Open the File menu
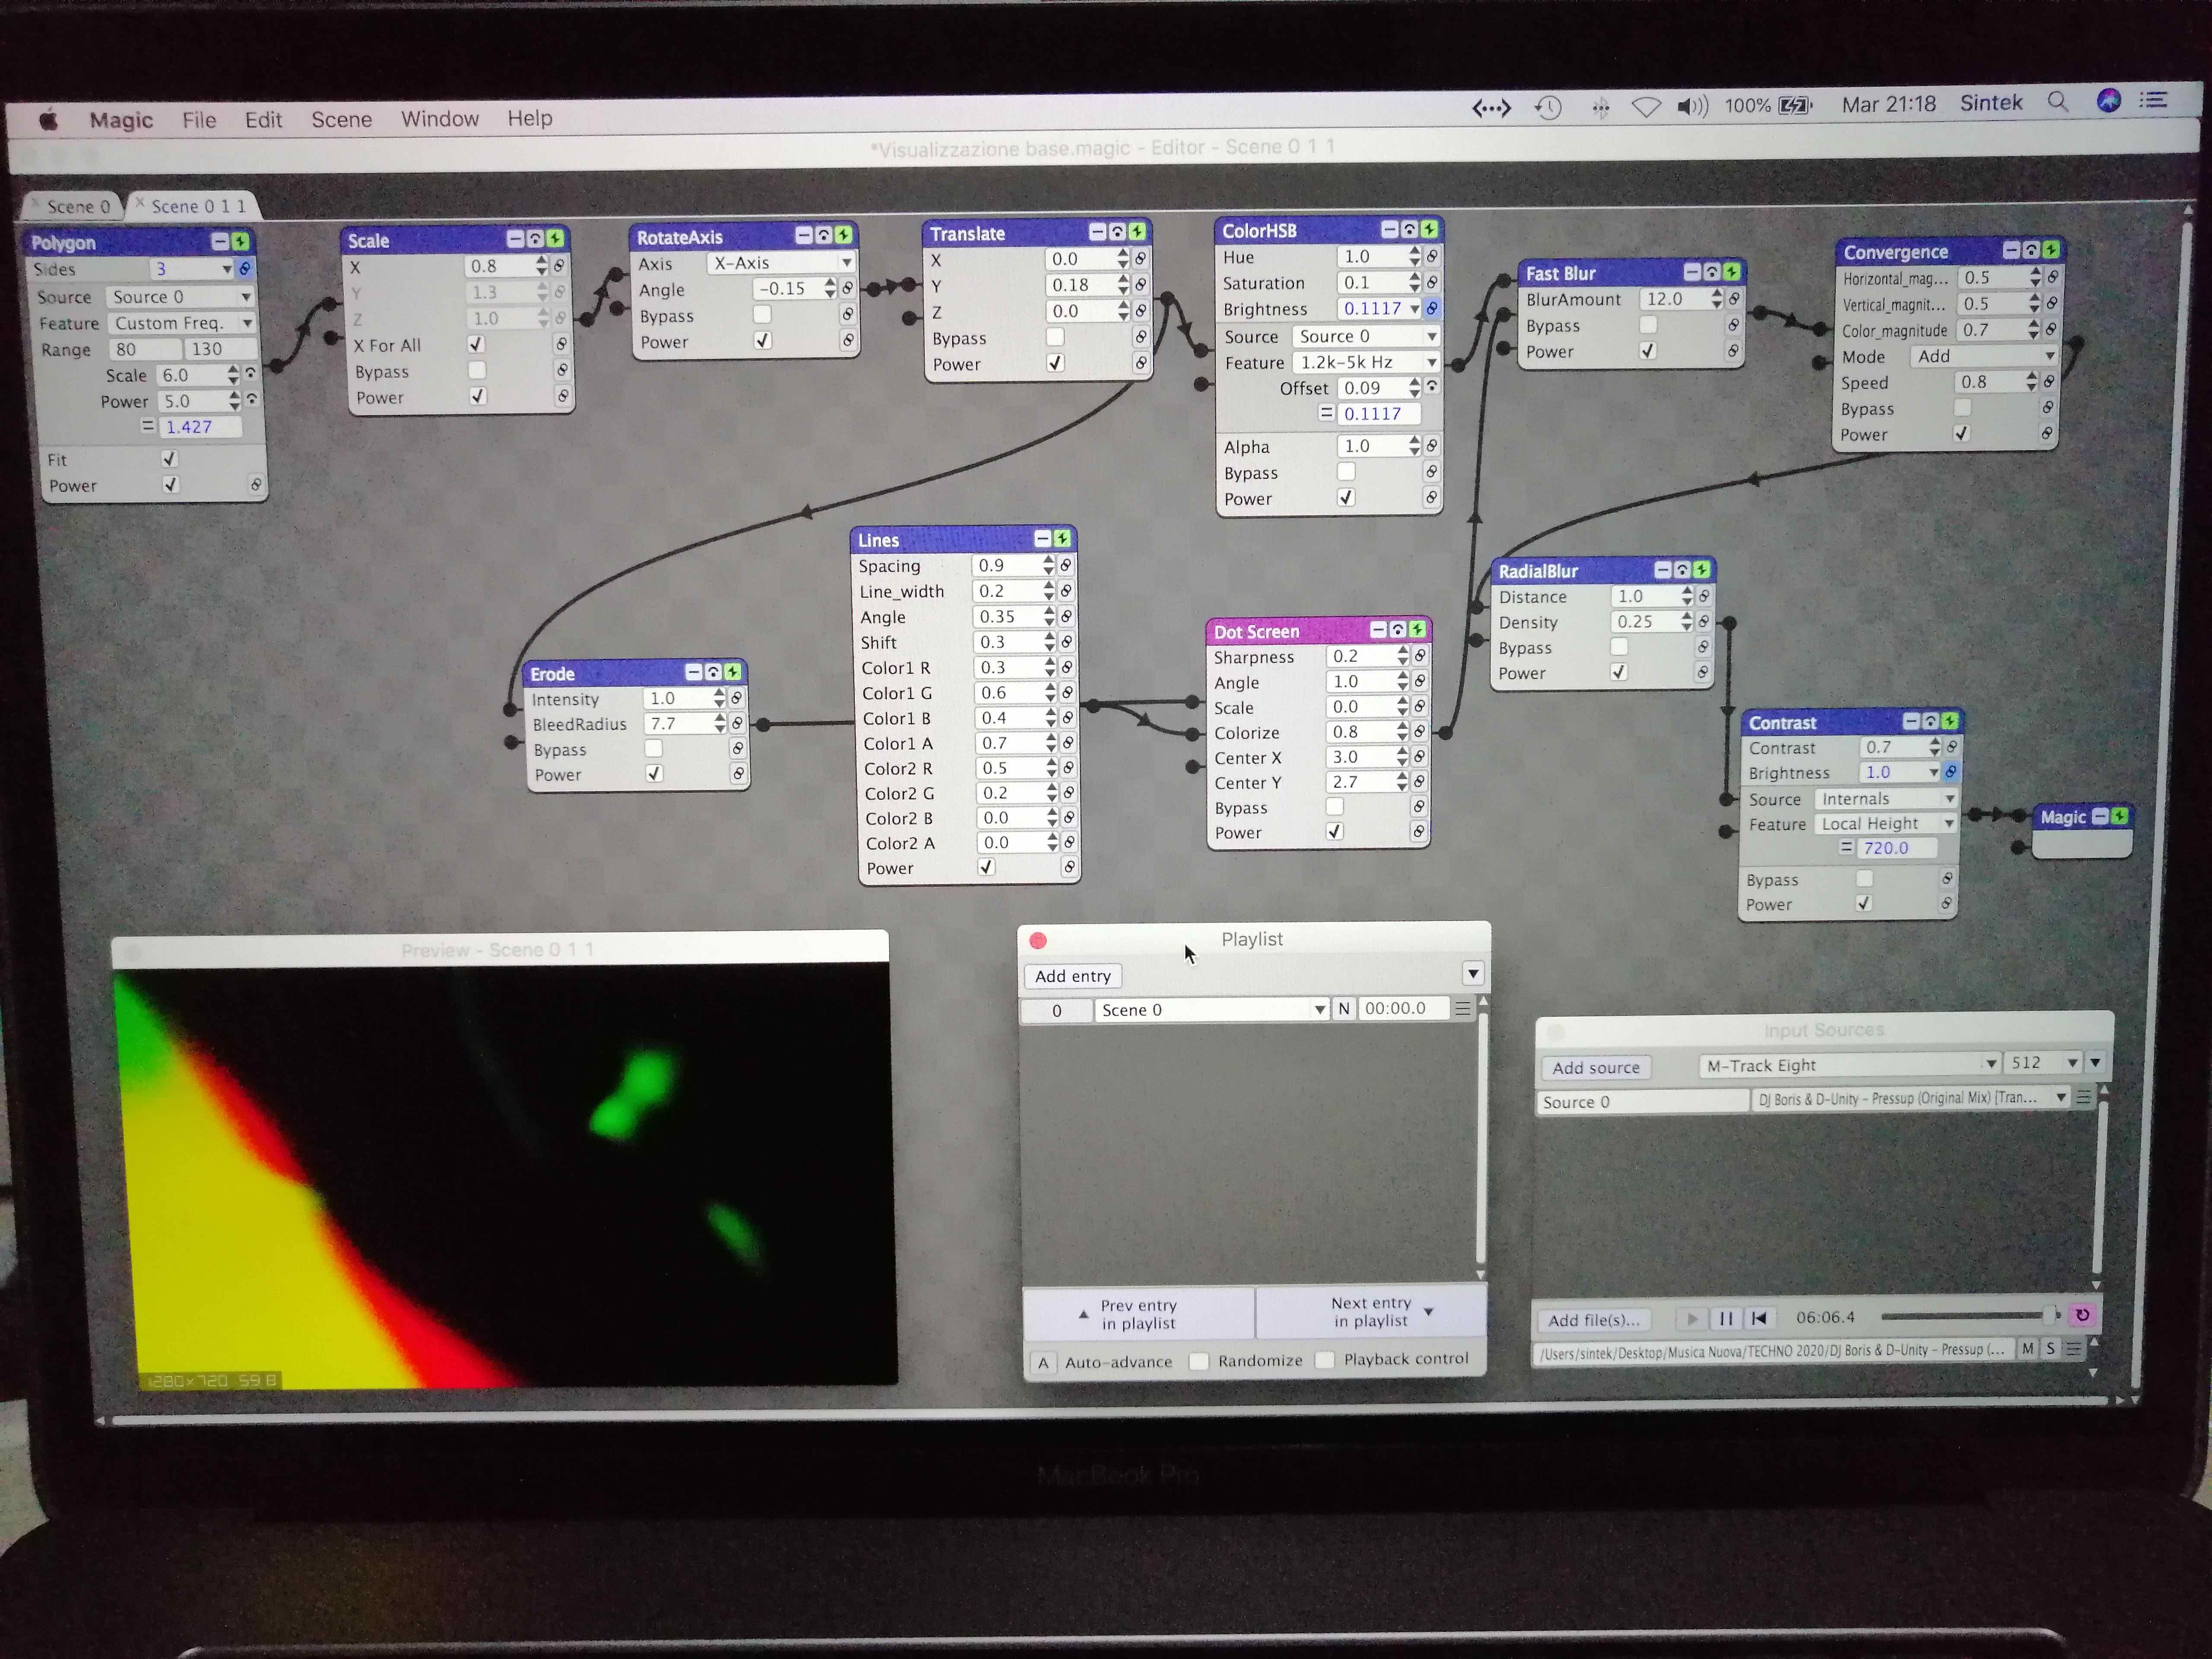This screenshot has width=2212, height=1659. [199, 120]
